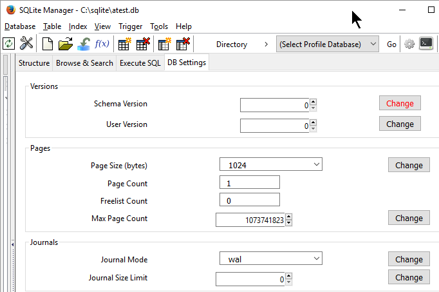Click Change button for Max Page Count
439x292 pixels.
point(409,218)
